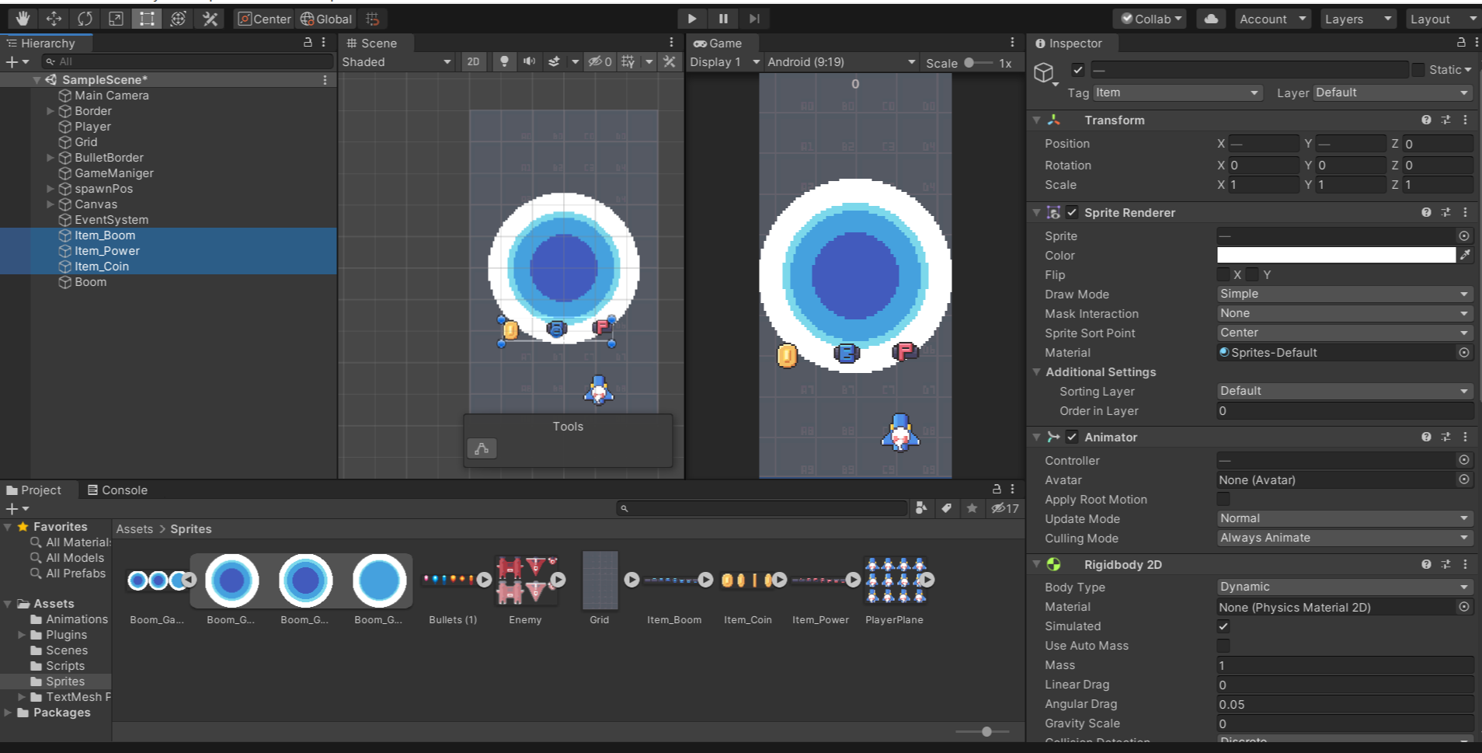Toggle scene audio icon

click(529, 61)
